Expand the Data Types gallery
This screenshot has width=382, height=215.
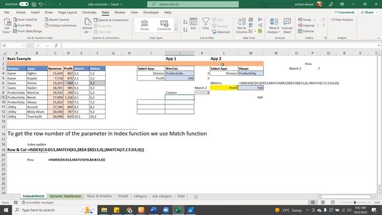coord(176,30)
